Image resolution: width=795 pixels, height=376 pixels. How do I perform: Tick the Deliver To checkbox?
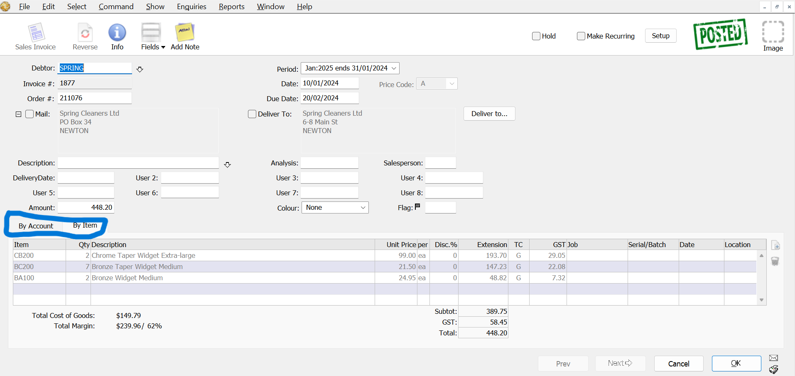(252, 114)
